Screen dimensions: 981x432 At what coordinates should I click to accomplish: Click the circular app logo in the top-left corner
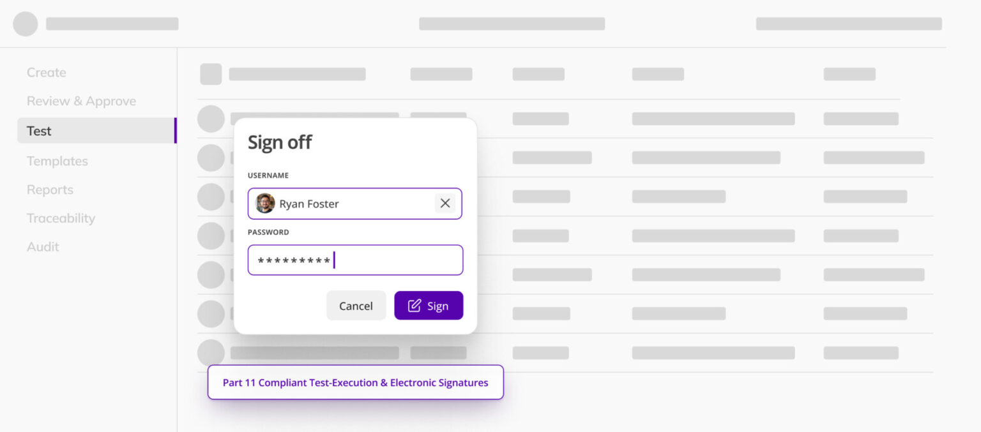coord(26,23)
